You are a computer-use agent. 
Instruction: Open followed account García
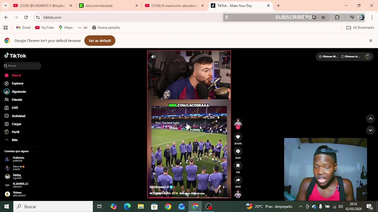14,176
